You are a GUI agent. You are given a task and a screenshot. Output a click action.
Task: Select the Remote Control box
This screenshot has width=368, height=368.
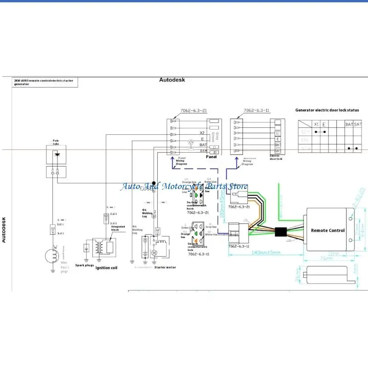tap(328, 229)
